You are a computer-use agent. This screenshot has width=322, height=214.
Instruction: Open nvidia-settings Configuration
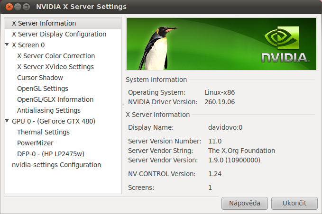[56, 165]
